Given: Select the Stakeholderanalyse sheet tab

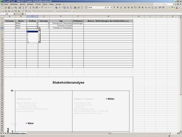Looking at the screenshot, I should [18, 133].
